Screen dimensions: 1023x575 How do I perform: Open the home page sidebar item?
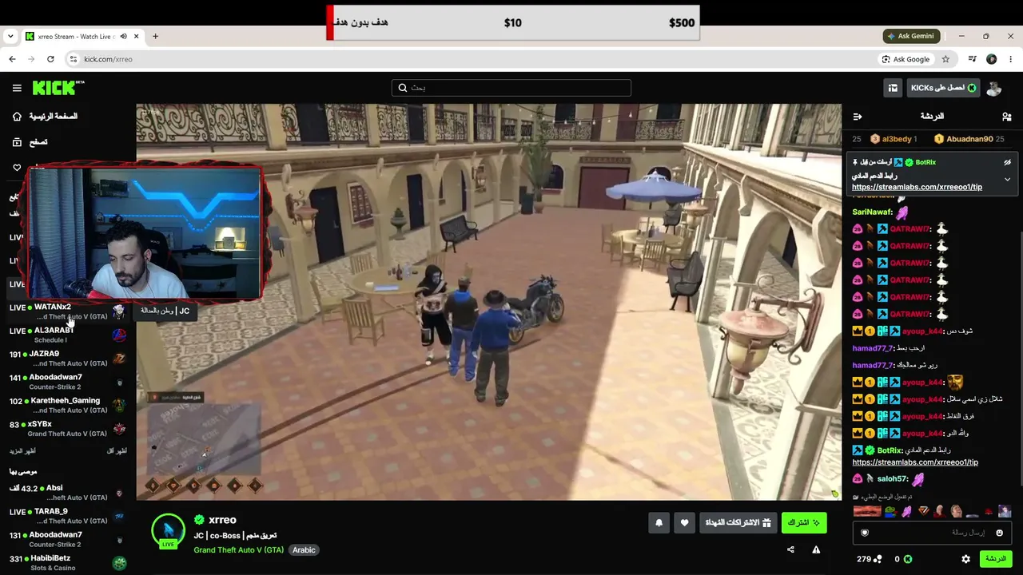pos(45,117)
